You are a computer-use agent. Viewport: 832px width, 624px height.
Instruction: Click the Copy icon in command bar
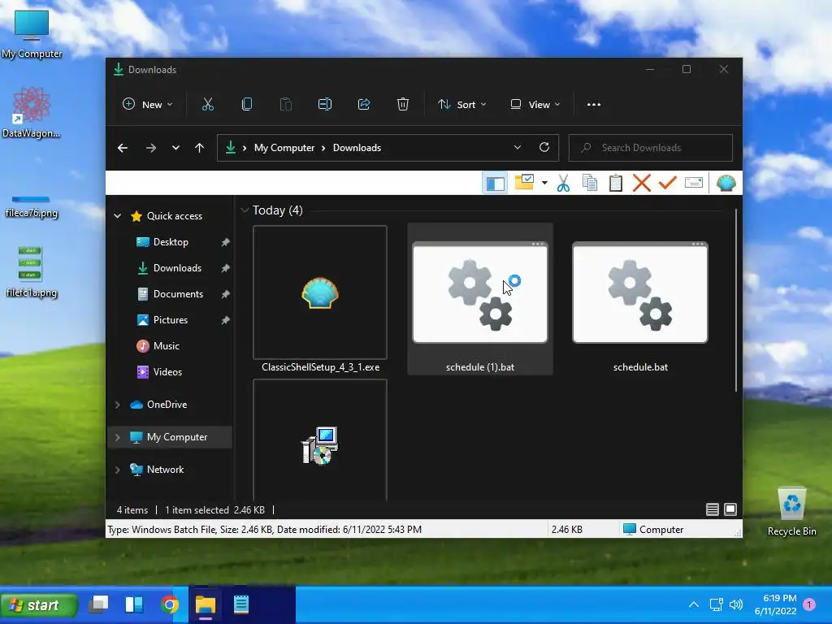247,105
